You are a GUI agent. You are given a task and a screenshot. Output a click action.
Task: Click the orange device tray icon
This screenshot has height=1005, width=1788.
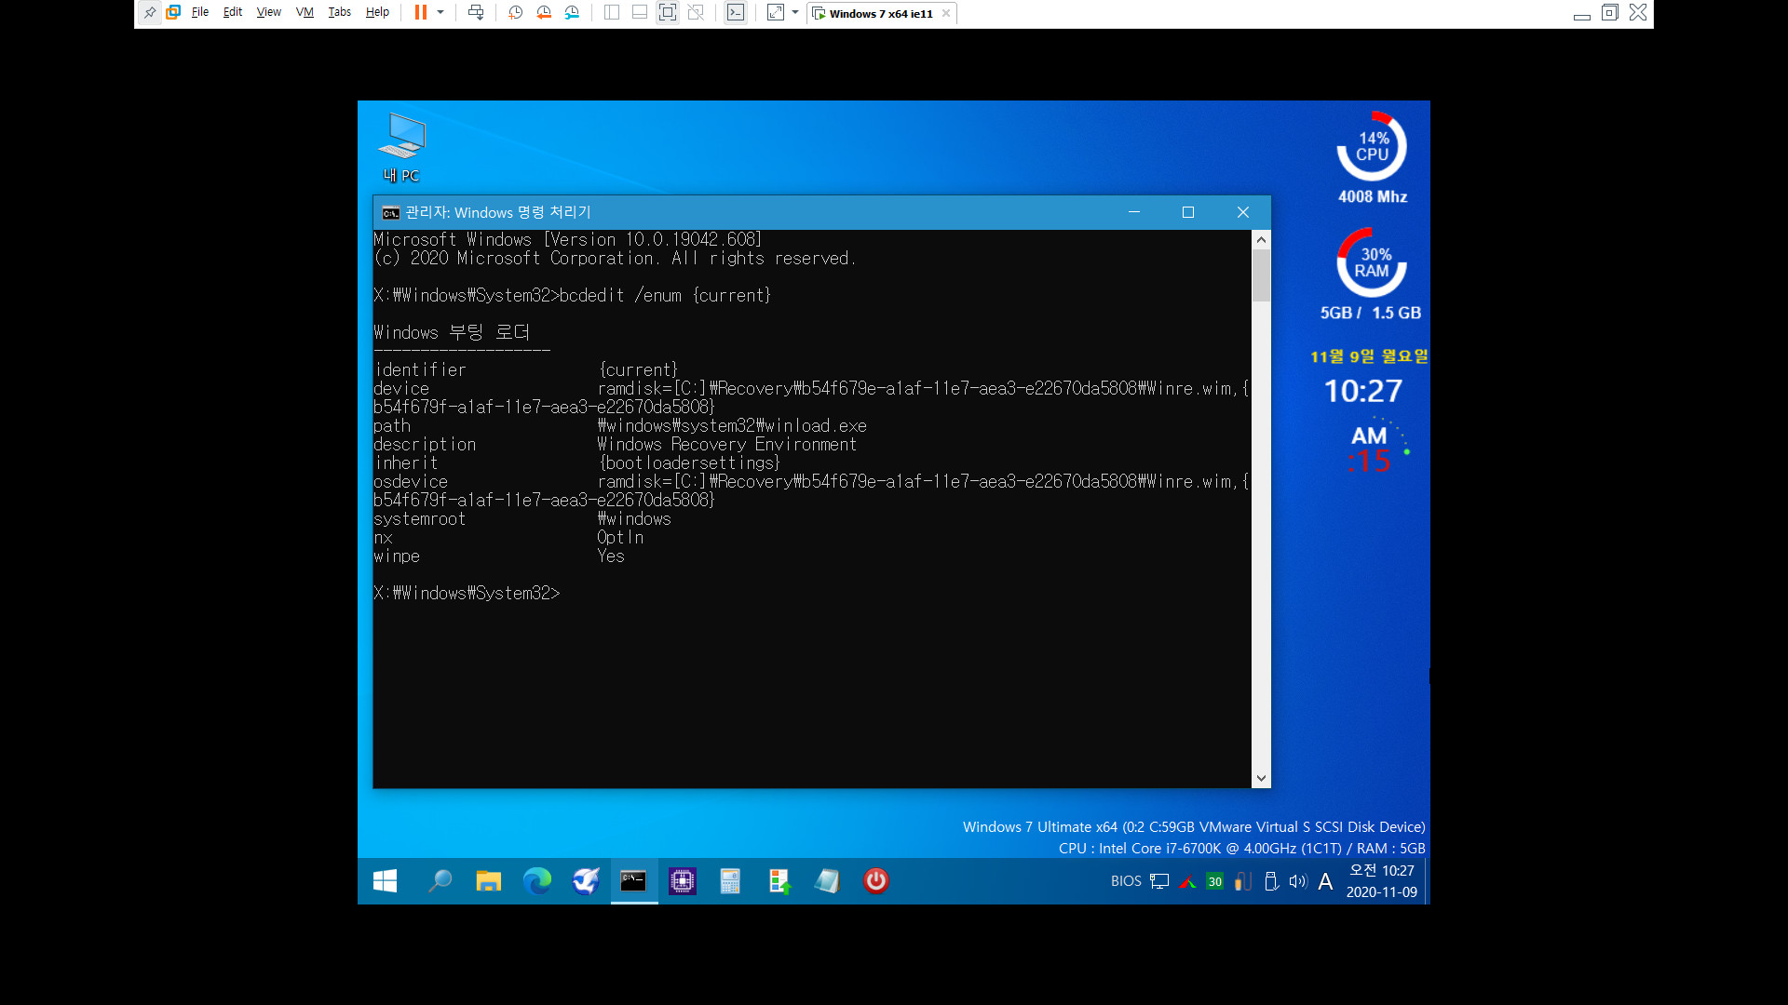tap(1242, 881)
